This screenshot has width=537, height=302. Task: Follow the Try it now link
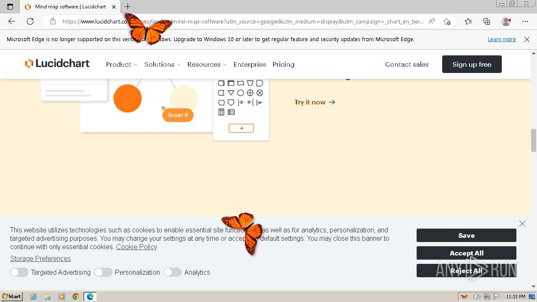coord(315,102)
